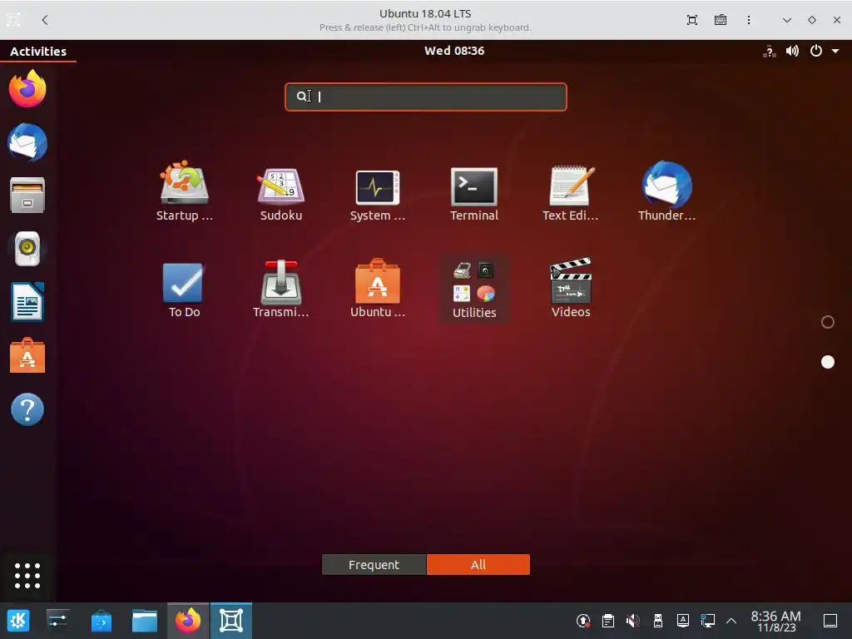Screen dimensions: 852x639
Task: Select the virtual machine viewer taskbar item
Action: click(231, 621)
